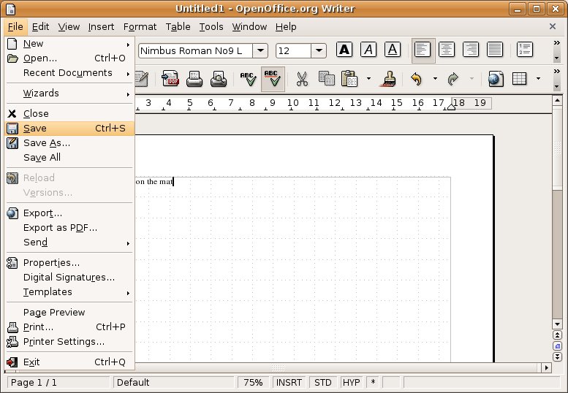Click the font size input field
Screen dimensions: 568x393
[x=293, y=50]
